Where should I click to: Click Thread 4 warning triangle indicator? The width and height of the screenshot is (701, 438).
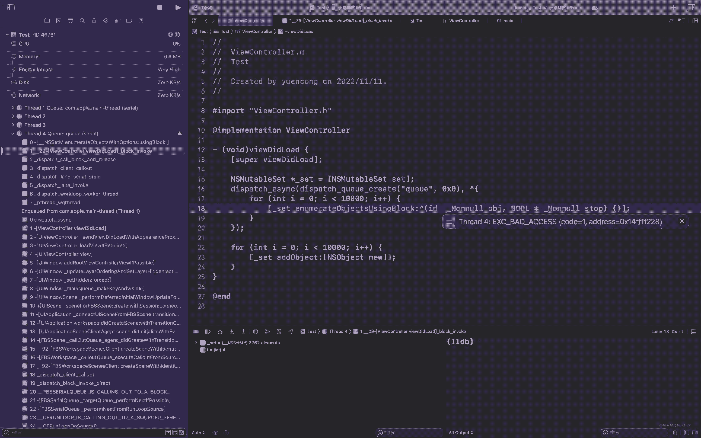(180, 133)
